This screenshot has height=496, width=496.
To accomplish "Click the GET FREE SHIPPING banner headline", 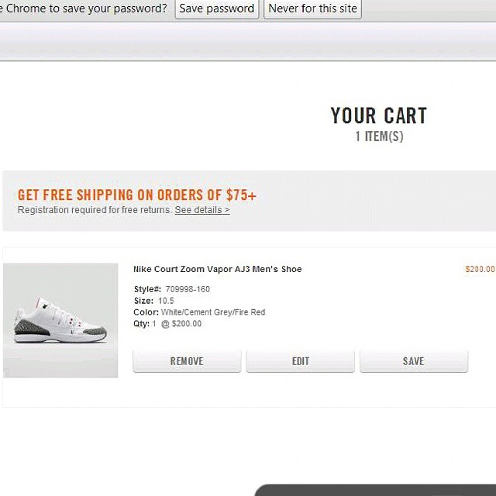I will point(136,195).
